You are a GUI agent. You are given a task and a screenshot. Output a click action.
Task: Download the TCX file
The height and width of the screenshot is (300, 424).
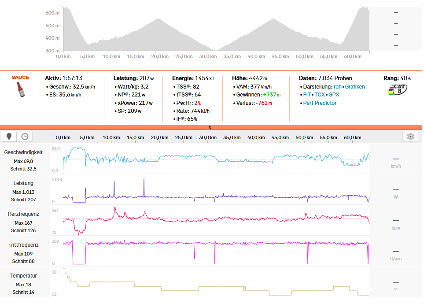point(320,95)
